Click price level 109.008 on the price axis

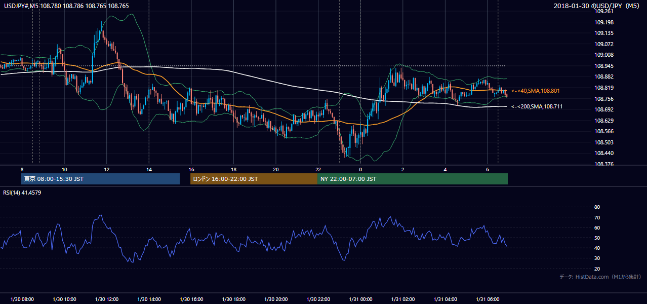(x=604, y=55)
